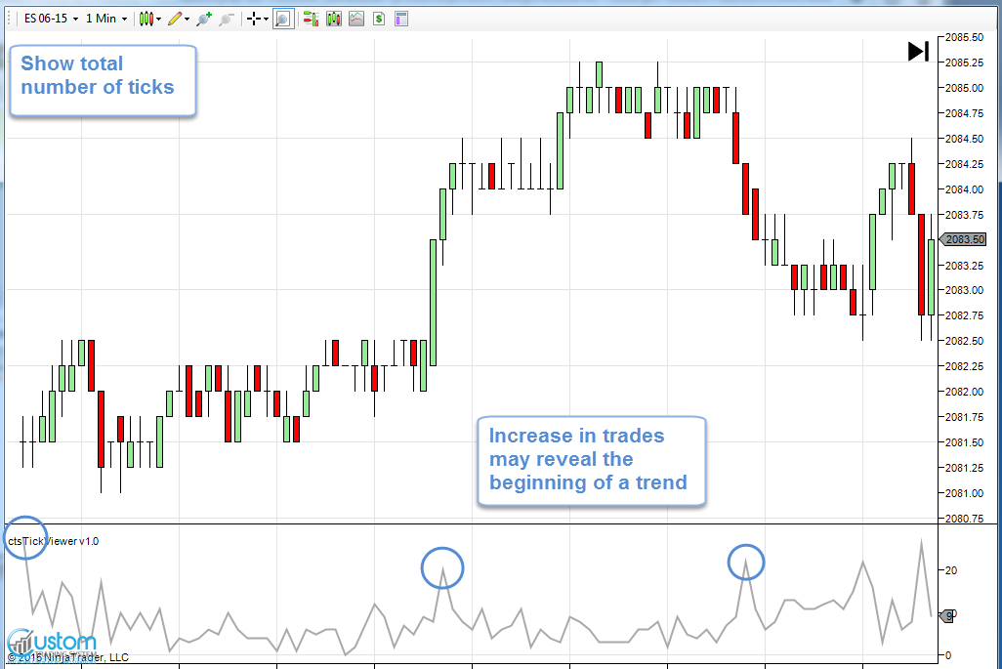Select the pencil drawing tools icon
The width and height of the screenshot is (1002, 669).
coord(174,19)
